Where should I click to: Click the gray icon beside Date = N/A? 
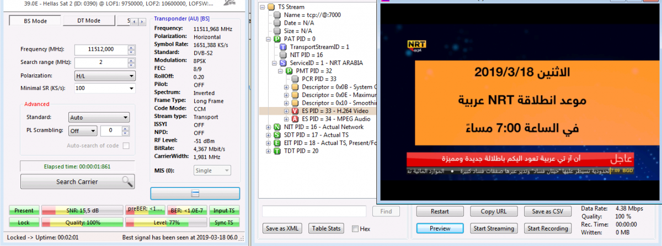click(x=277, y=23)
